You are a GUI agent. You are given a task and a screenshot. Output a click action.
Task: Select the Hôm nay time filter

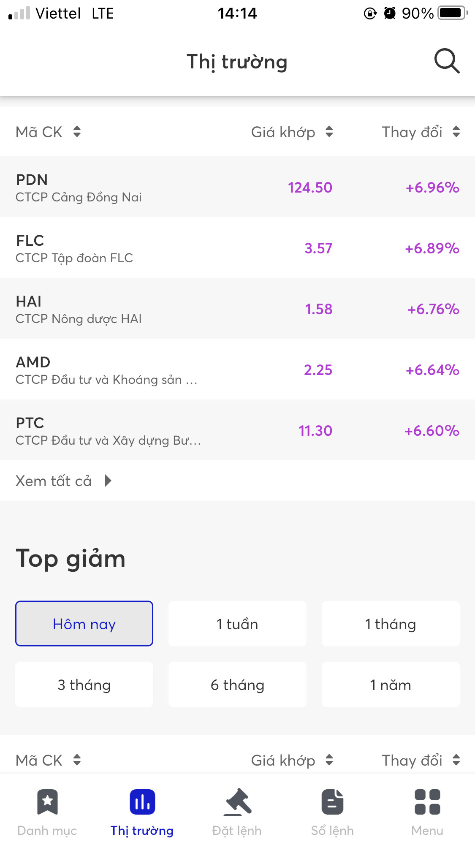click(x=84, y=624)
